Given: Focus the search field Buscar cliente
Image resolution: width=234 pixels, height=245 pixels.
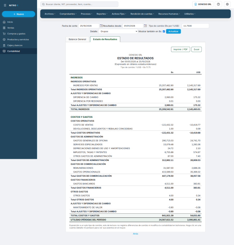Looking at the screenshot, I should pos(79,4).
